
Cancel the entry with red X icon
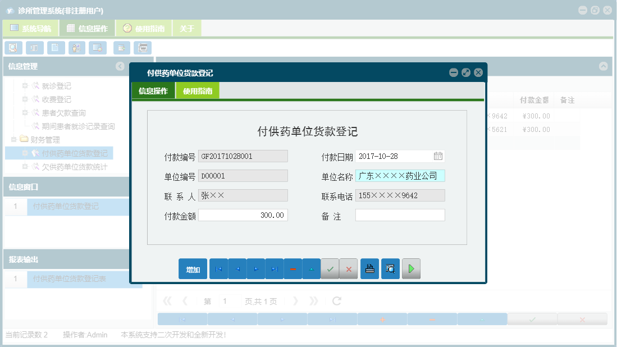point(348,268)
